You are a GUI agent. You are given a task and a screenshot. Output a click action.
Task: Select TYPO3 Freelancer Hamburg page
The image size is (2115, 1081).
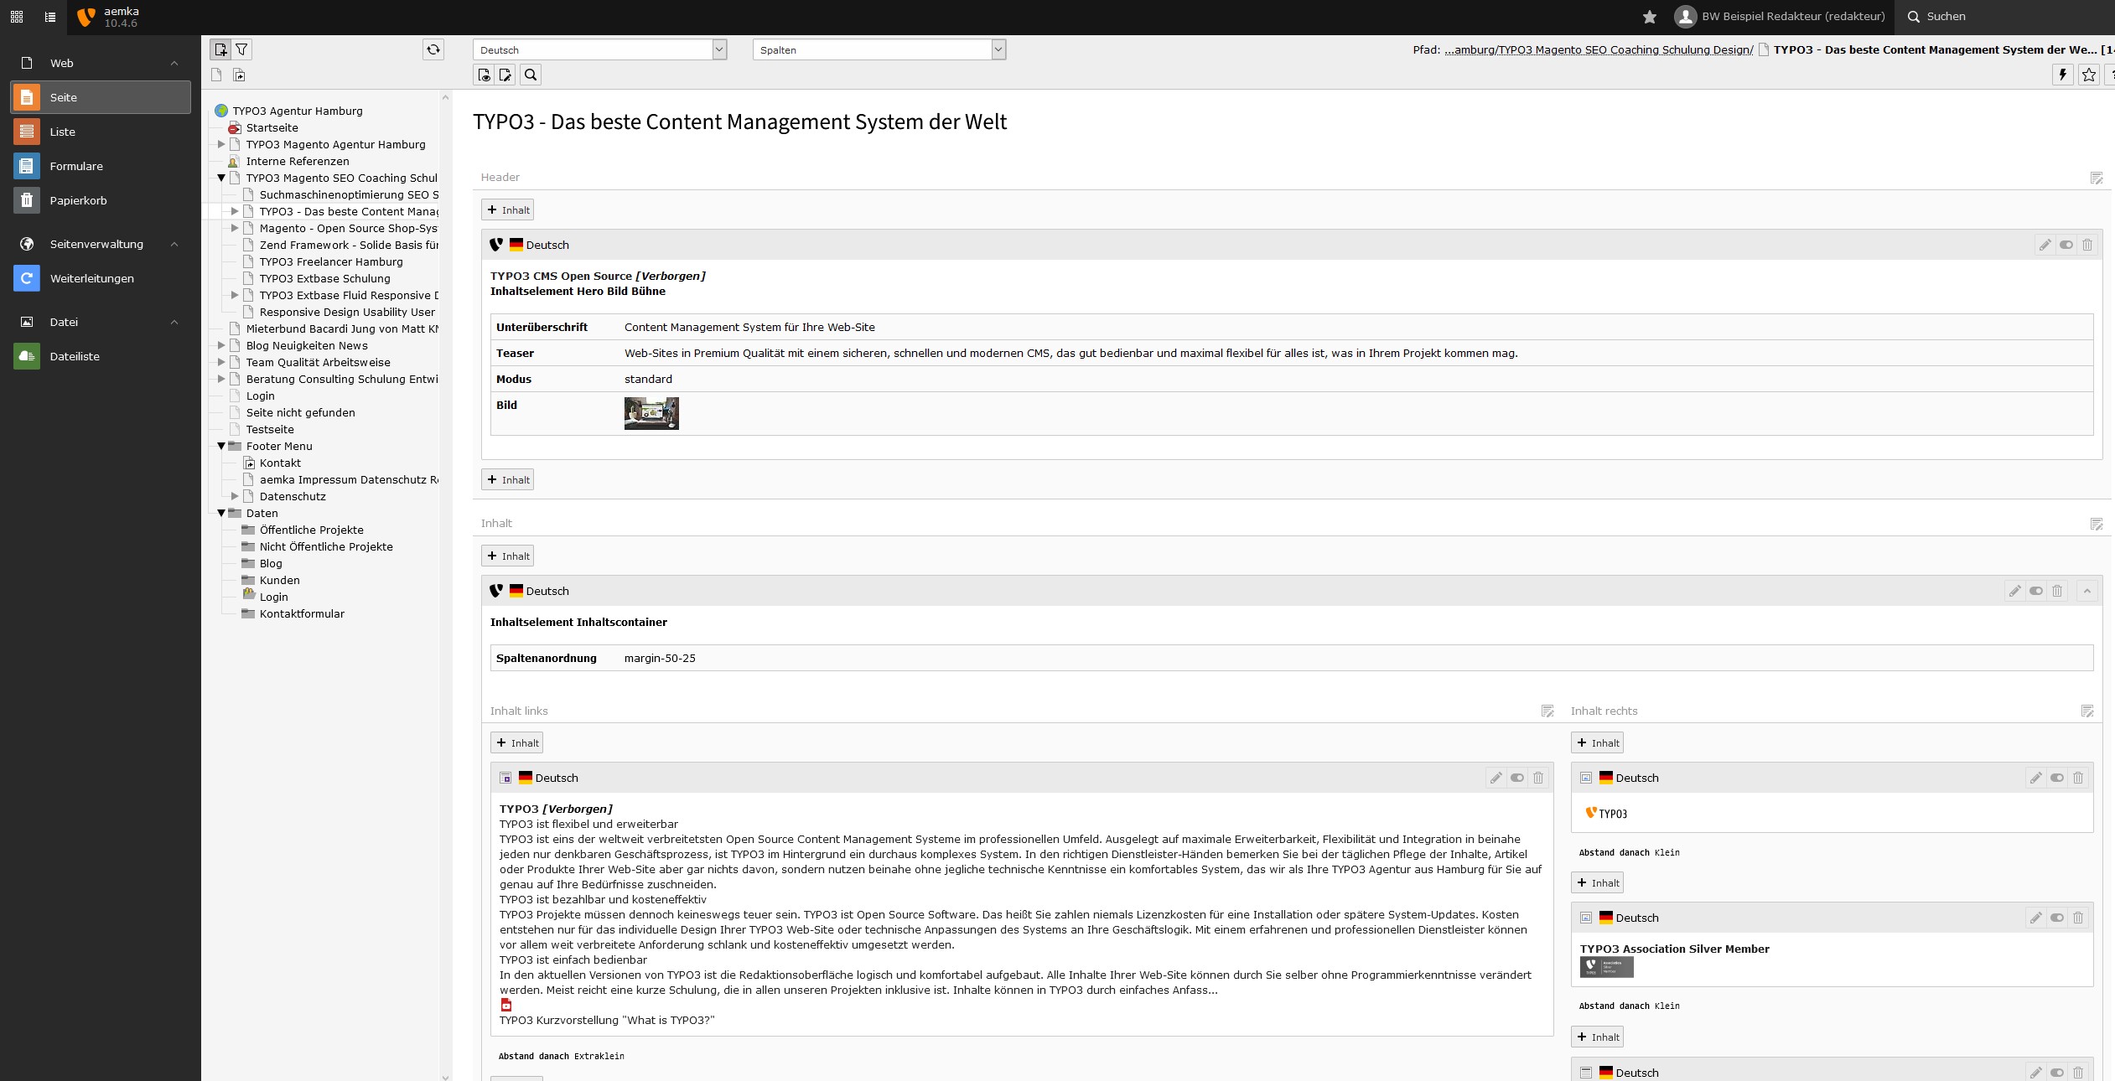click(331, 261)
